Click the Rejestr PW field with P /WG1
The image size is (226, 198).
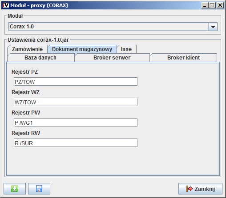76,123
